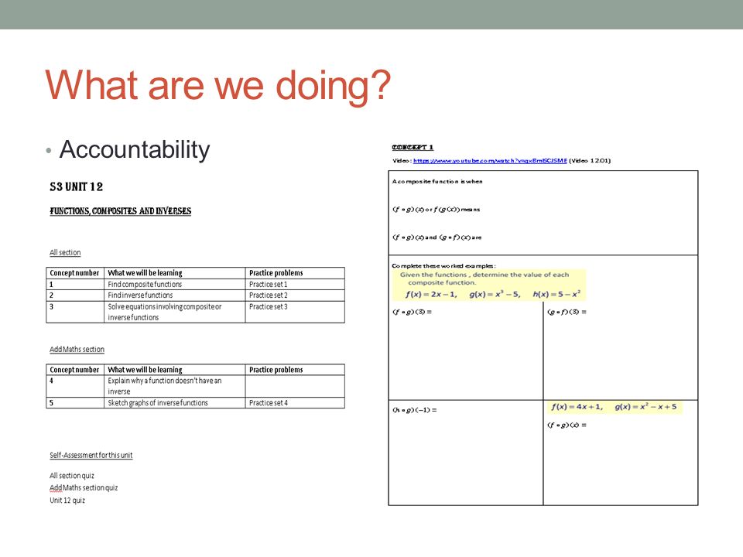This screenshot has height=557, width=743.
Task: Click 'Functions, Composites and Inverses' heading
Action: pos(121,210)
